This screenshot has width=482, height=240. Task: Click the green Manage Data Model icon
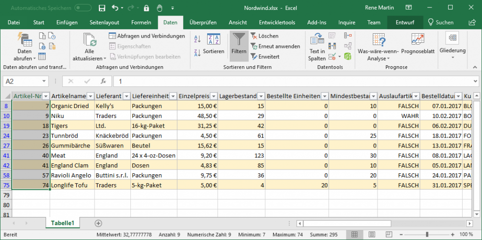tap(348, 56)
